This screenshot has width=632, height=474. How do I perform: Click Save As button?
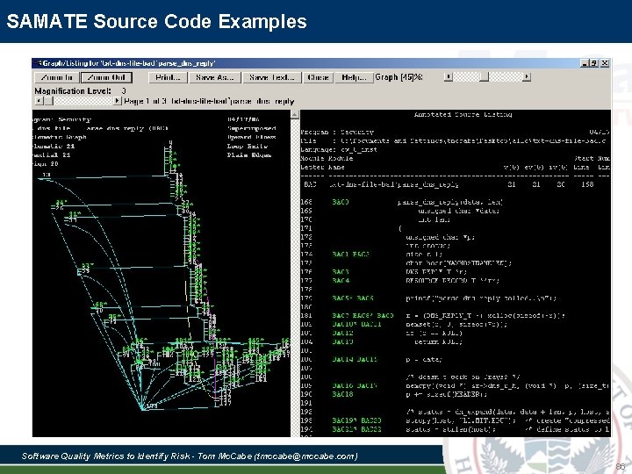point(215,77)
